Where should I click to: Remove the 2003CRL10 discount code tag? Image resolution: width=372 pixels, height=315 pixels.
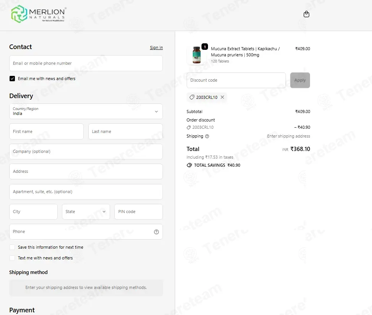coord(222,97)
